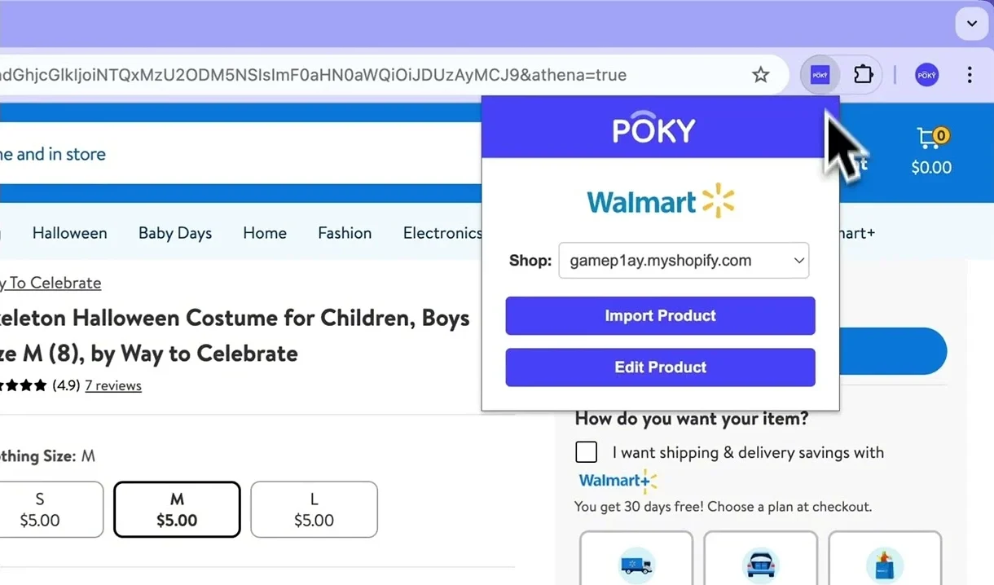Click the browser extensions puzzle icon

coord(863,74)
